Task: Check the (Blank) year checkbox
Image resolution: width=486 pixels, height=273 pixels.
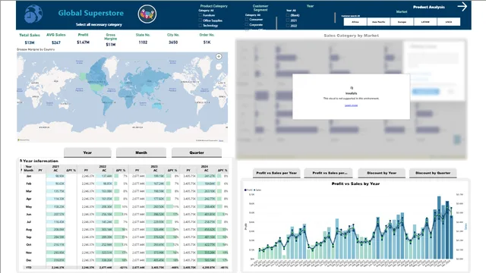Action: [x=288, y=15]
